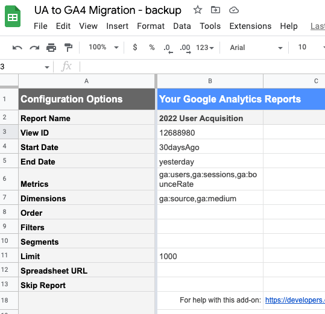Select the ga:users,ga:sessions metrics cell
Image resolution: width=325 pixels, height=314 pixels.
point(210,179)
